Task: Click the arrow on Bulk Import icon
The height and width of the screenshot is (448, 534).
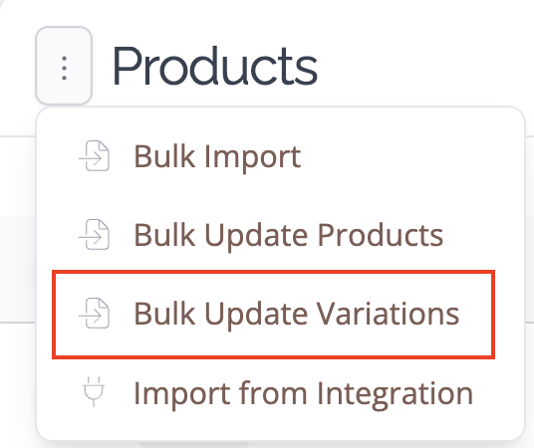Action: tap(91, 158)
